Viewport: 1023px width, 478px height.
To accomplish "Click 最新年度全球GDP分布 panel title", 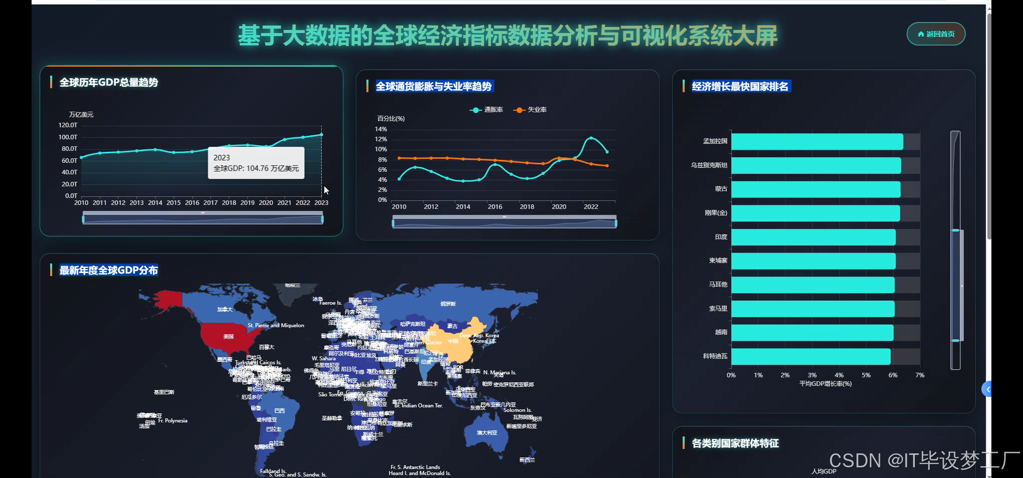I will click(x=109, y=270).
